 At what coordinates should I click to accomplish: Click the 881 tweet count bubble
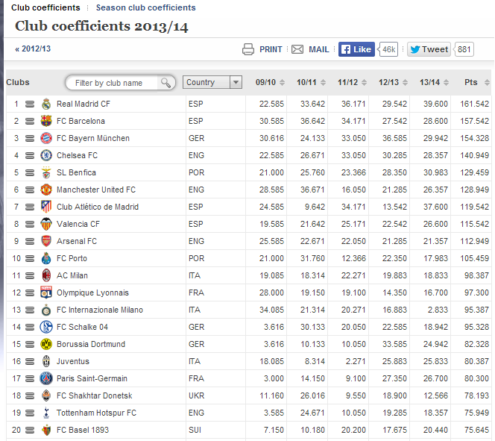tap(464, 49)
